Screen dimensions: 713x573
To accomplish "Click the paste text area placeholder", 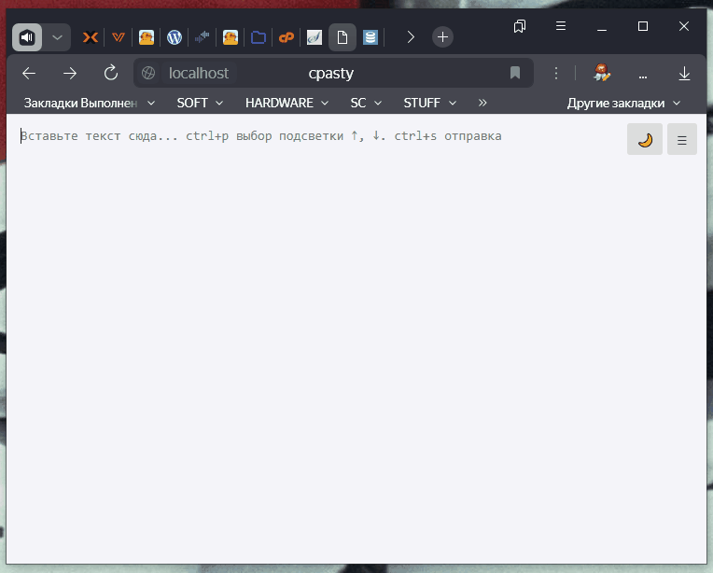I will [x=261, y=136].
